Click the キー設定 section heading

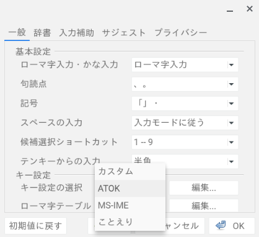[x=33, y=175]
